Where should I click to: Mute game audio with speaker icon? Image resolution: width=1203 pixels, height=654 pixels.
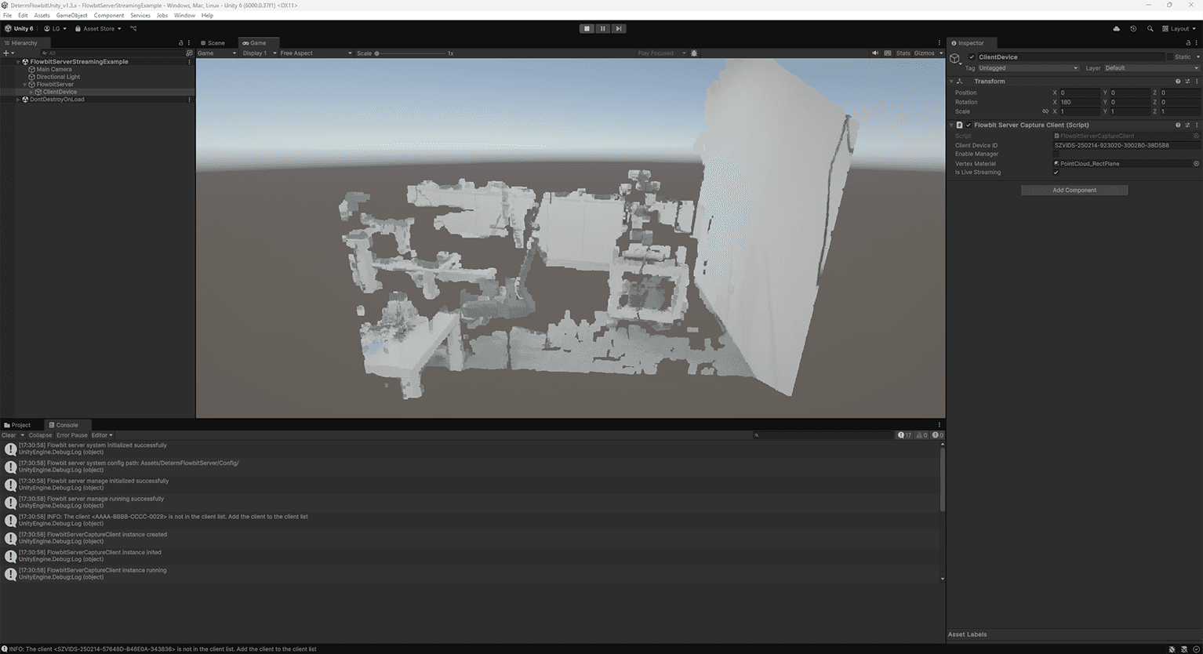(x=875, y=53)
